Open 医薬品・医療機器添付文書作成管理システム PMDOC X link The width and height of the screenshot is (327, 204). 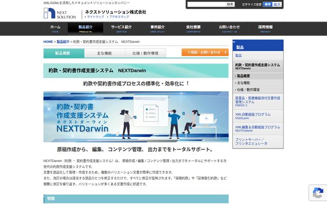pos(258,101)
